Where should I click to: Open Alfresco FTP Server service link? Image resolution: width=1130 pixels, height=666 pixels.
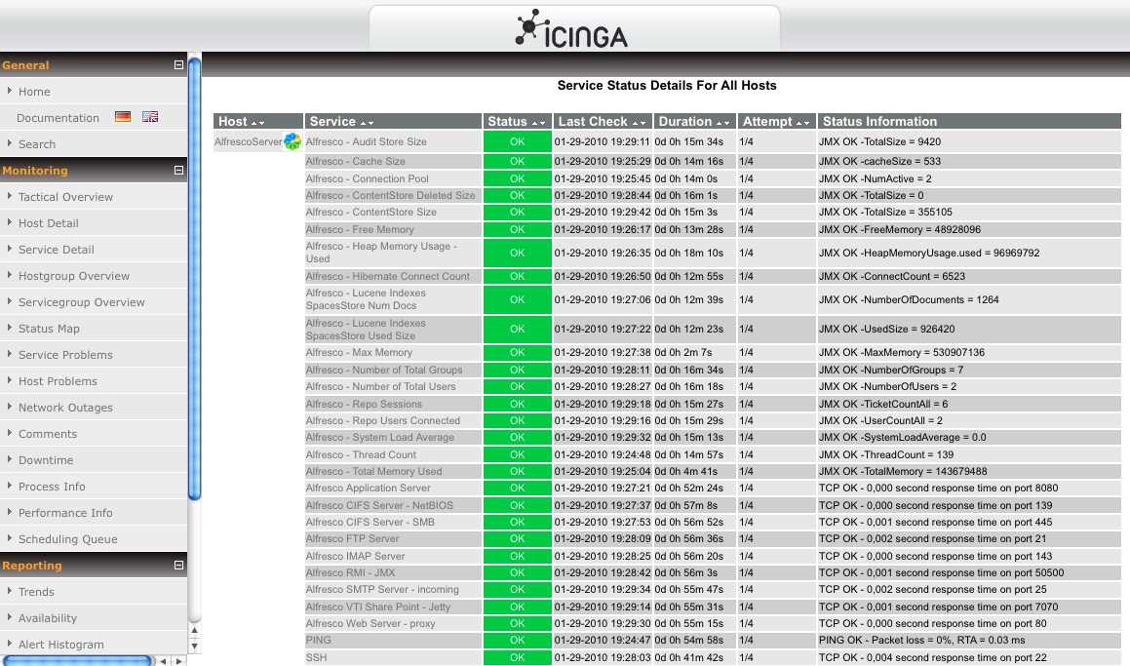tap(352, 538)
